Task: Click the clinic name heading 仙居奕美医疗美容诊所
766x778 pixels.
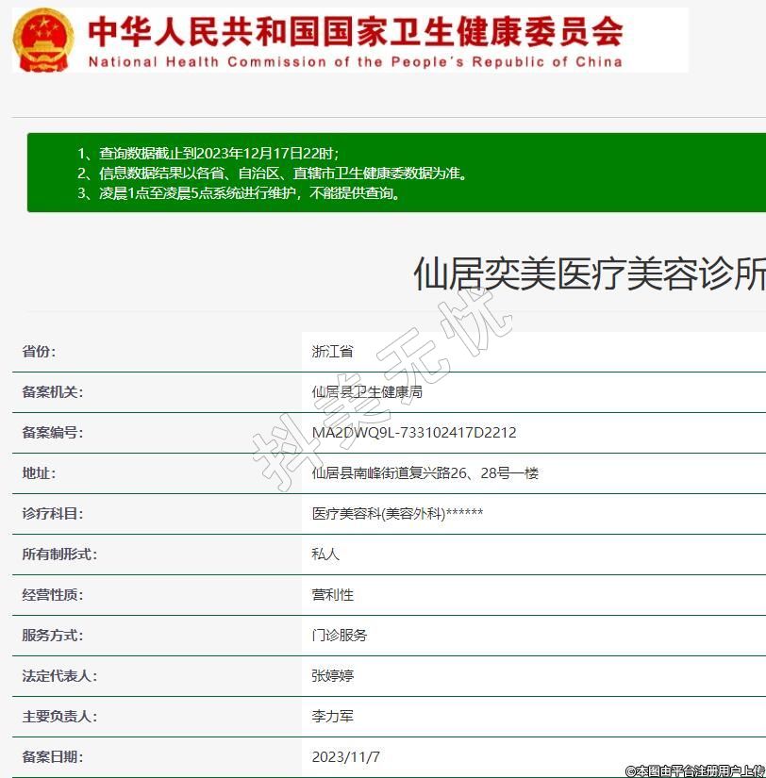Action: [x=589, y=274]
